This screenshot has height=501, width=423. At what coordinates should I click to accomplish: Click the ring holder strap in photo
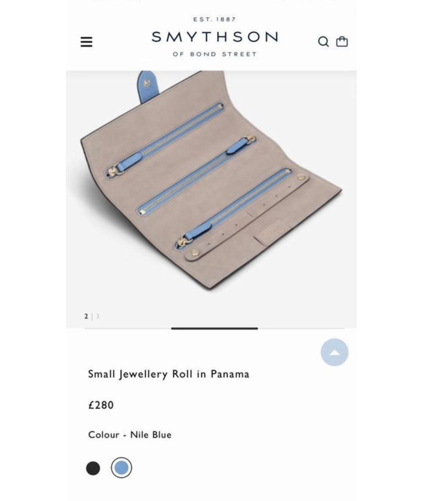(x=247, y=217)
